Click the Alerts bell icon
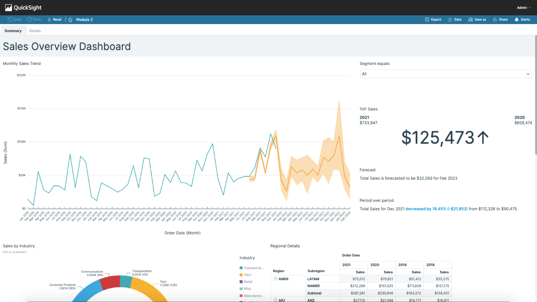Screen dimensions: 537x302 [517, 20]
